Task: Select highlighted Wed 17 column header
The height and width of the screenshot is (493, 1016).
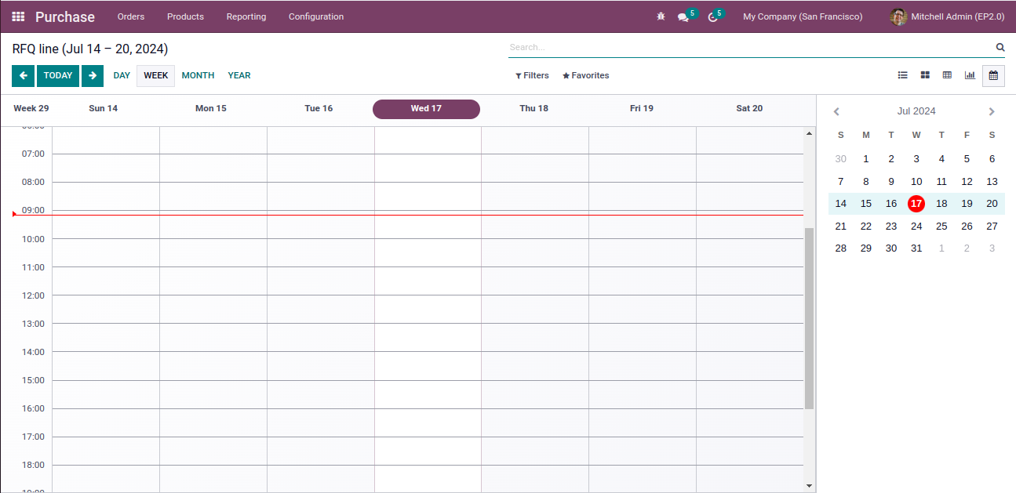Action: coord(426,109)
